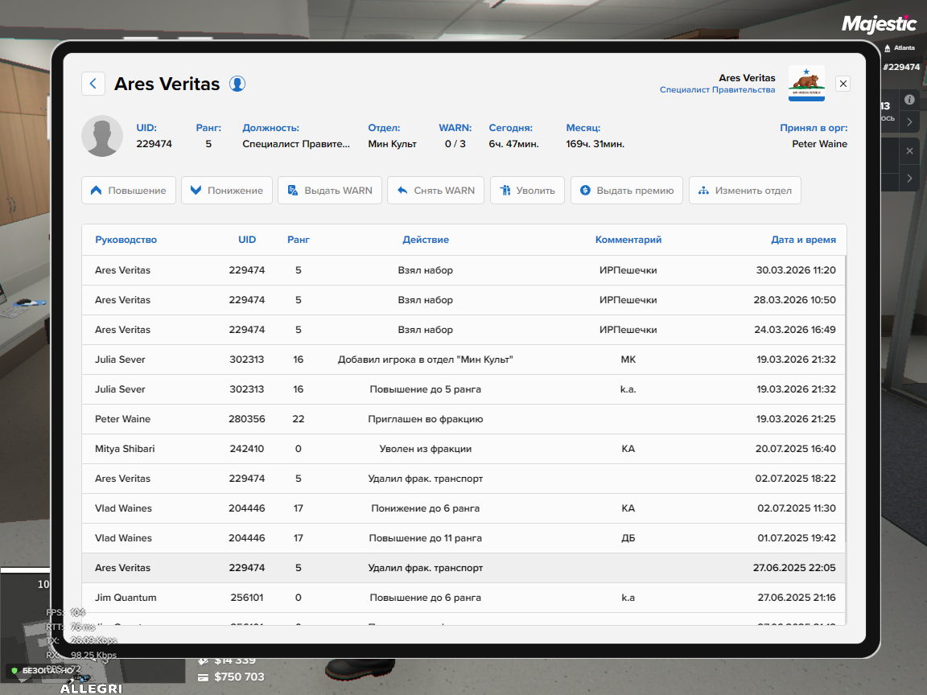Promote the player with Повышение
The width and height of the screenshot is (927, 695).
point(129,191)
